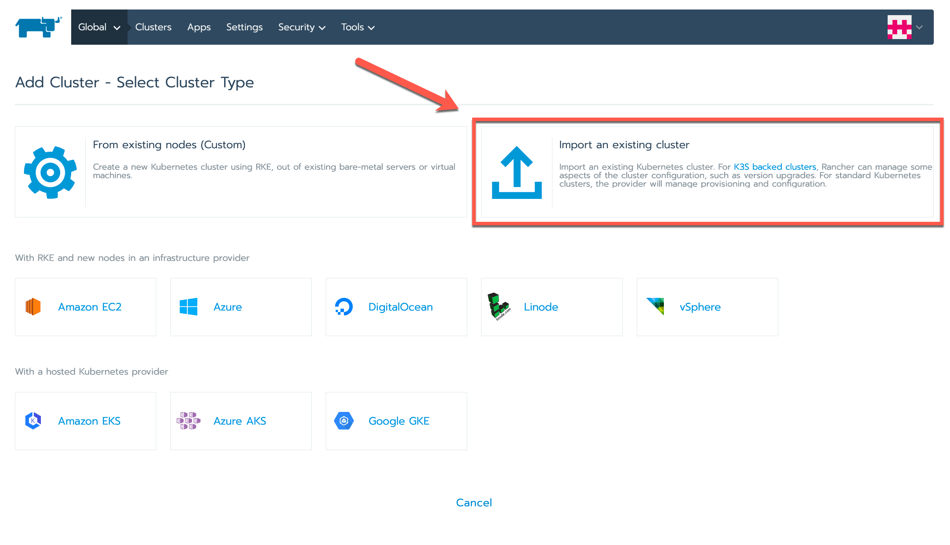Open the Apps menu item
The image size is (950, 545).
[199, 27]
